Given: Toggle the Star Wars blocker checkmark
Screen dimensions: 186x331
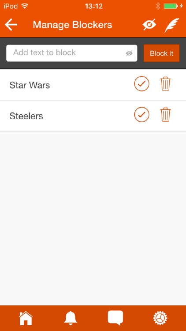Looking at the screenshot, I should pos(142,83).
